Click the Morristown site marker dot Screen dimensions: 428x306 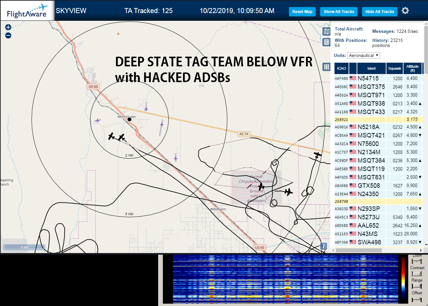tap(129, 119)
